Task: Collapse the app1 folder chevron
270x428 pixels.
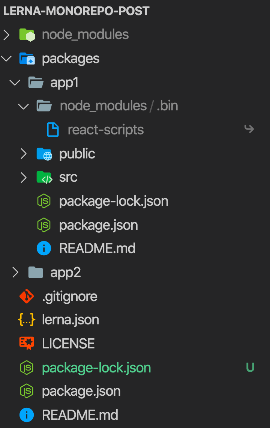Action: pos(15,82)
